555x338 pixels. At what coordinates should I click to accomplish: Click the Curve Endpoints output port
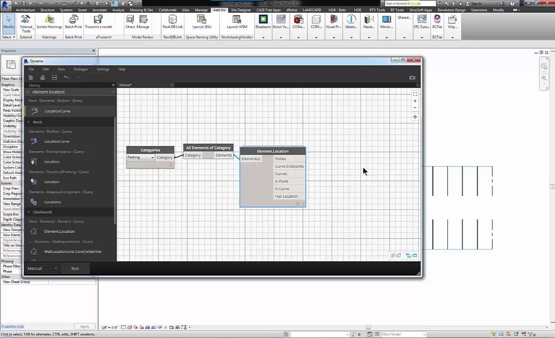[289, 166]
